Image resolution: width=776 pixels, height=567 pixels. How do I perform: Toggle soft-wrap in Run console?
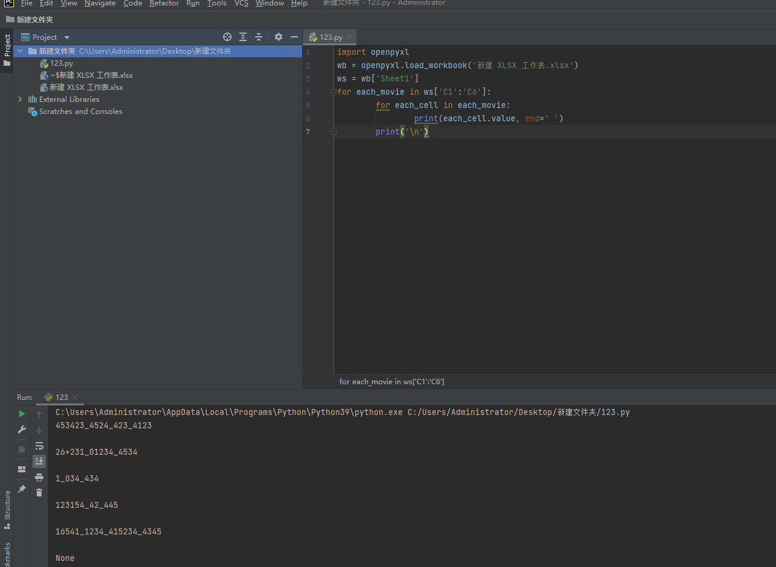click(x=39, y=446)
